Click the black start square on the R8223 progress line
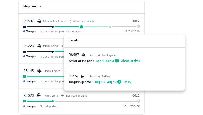 click(24, 52)
